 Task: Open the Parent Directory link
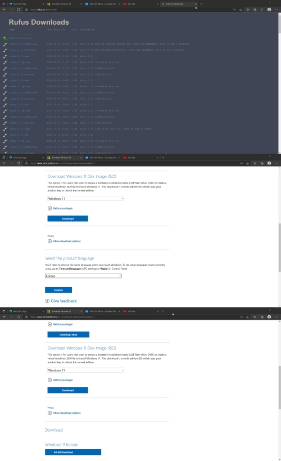20,38
